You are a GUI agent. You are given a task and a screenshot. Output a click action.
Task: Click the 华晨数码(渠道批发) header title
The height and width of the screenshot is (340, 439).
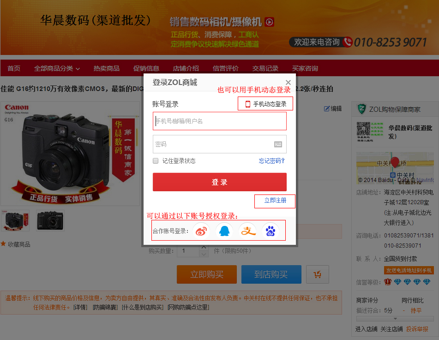(96, 20)
